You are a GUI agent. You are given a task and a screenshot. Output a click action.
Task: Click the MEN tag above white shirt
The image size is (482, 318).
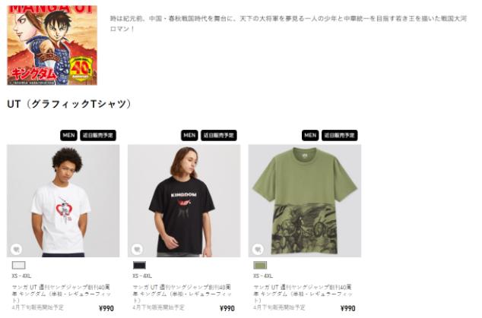click(68, 135)
